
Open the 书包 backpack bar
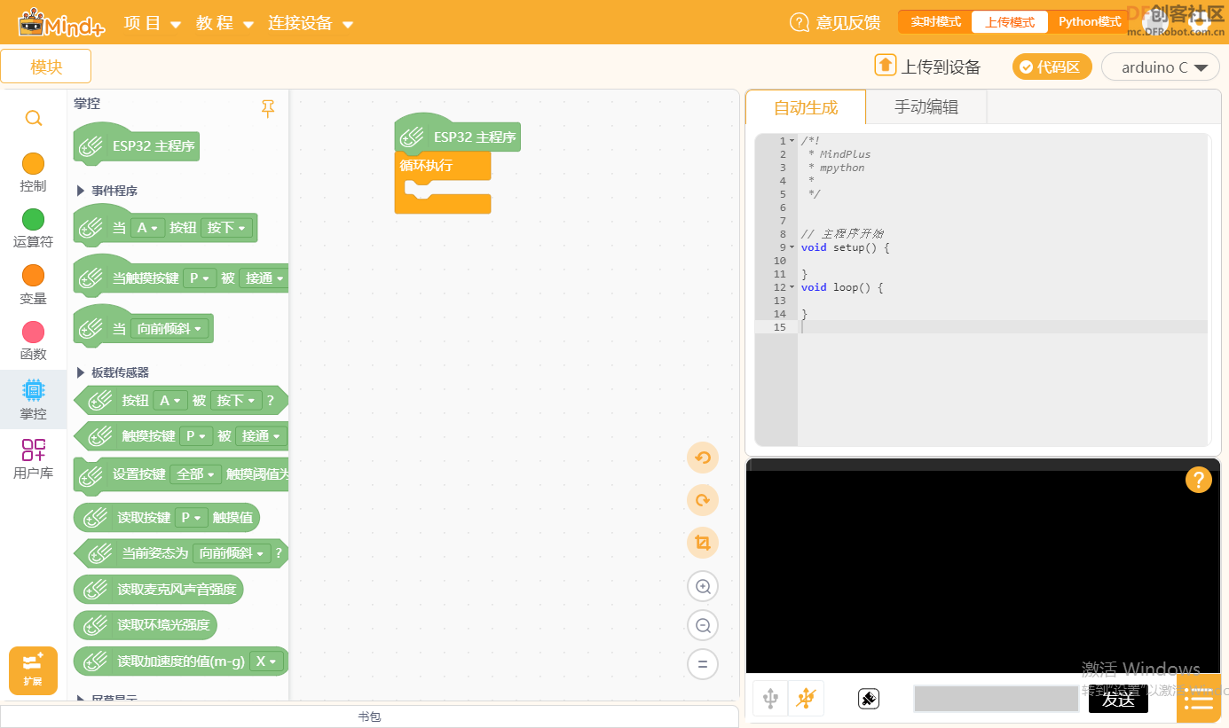[369, 716]
